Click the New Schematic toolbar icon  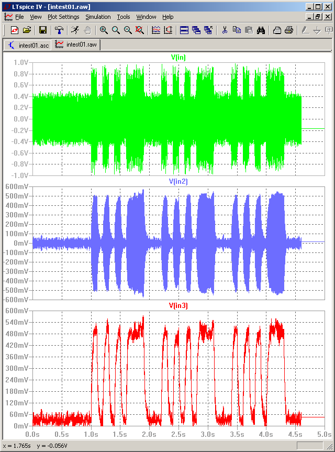coord(15,30)
